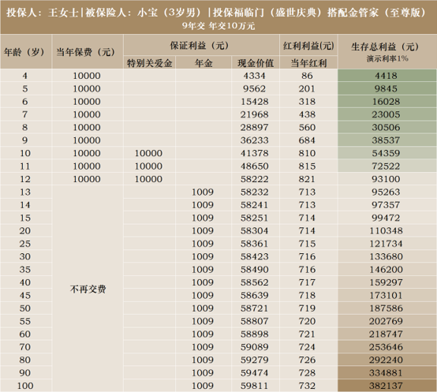Select total benefit 110348

point(386,231)
